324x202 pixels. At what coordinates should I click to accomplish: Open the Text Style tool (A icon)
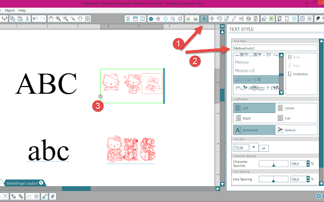[x=204, y=19]
